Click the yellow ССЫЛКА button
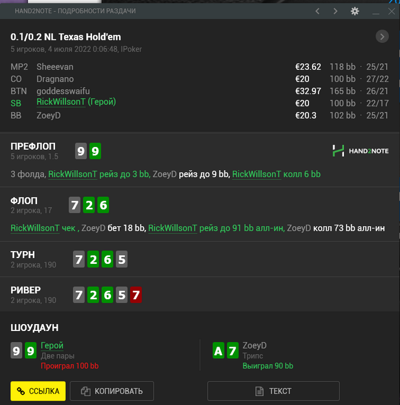 (38, 391)
